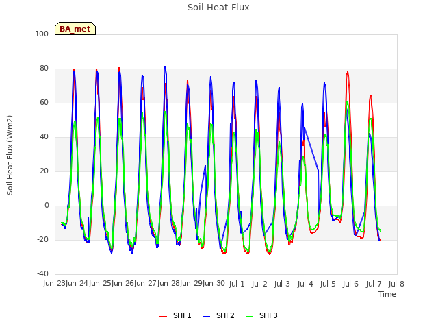Click the Jun 28 x-axis tick label
Screen dimensions: 438x329
[168, 284]
